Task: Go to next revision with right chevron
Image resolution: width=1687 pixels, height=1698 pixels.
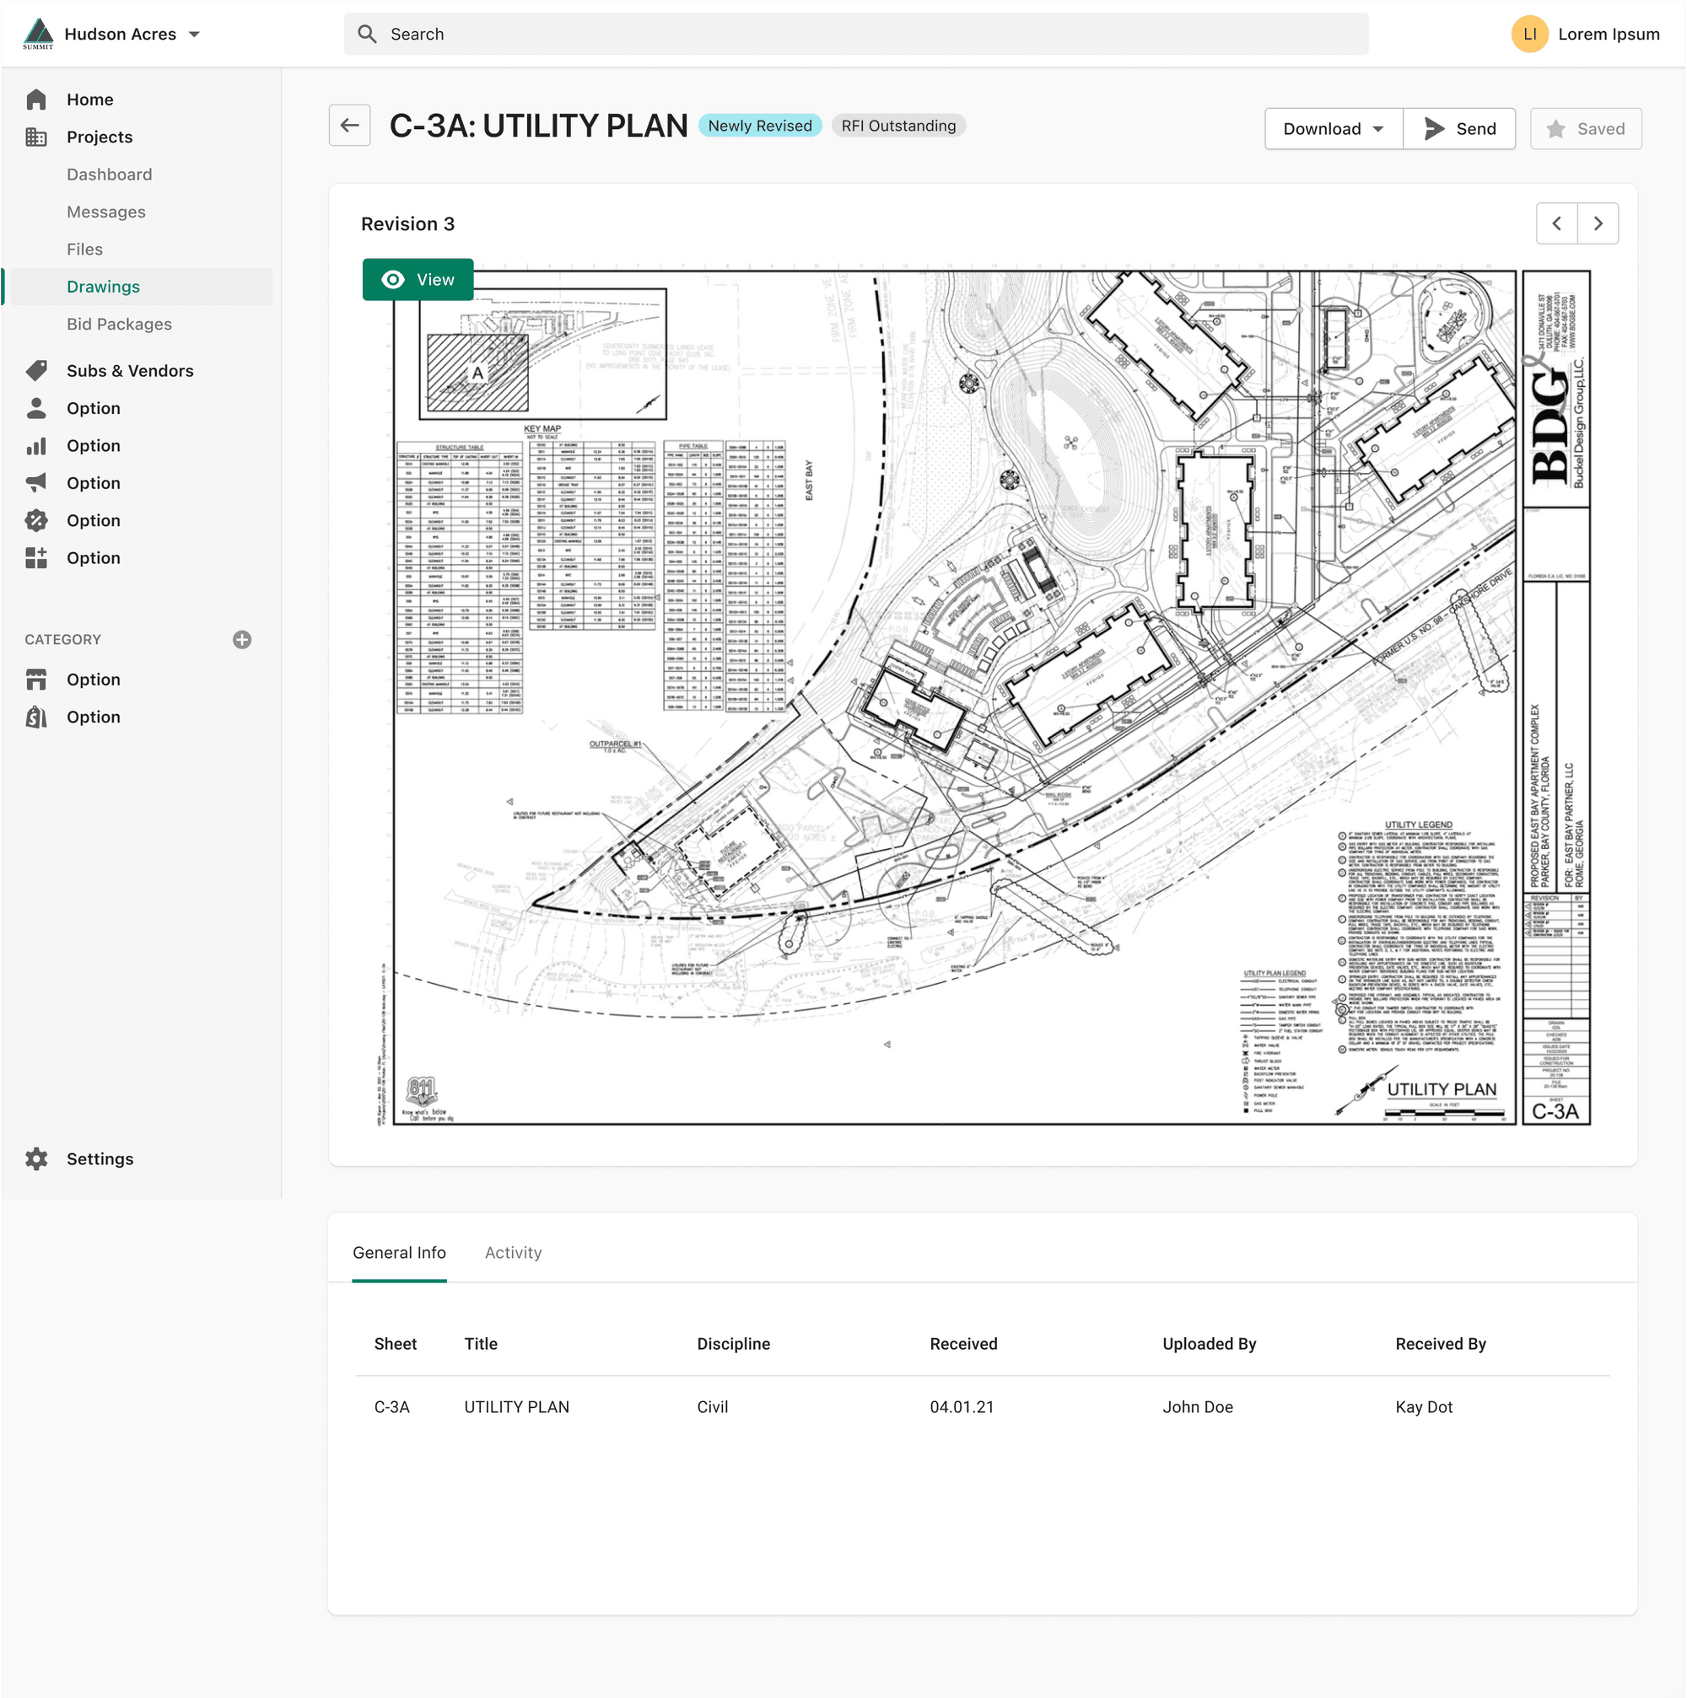Action: [1598, 224]
